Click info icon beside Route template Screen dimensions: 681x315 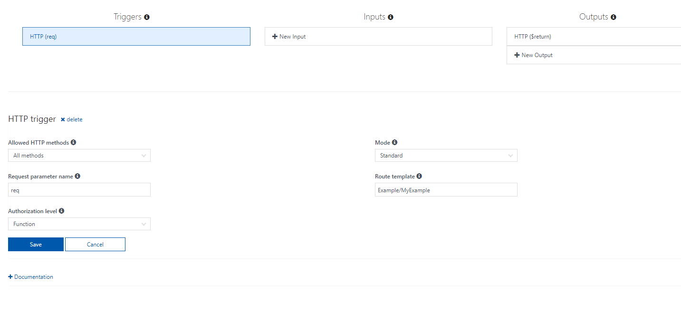[x=419, y=176]
